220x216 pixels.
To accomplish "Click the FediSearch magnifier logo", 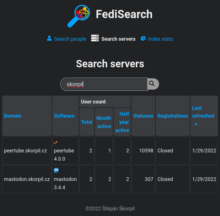I will 79,16.
